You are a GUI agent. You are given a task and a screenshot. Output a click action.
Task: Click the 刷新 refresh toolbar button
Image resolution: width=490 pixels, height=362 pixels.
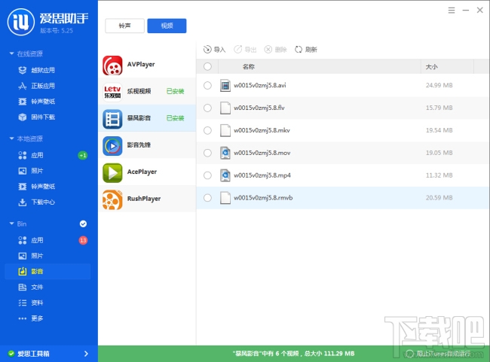(x=306, y=50)
